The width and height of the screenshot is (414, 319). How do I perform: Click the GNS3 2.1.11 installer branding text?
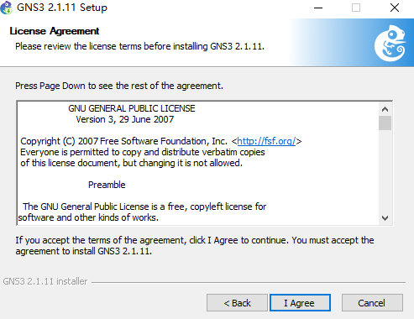click(x=45, y=281)
